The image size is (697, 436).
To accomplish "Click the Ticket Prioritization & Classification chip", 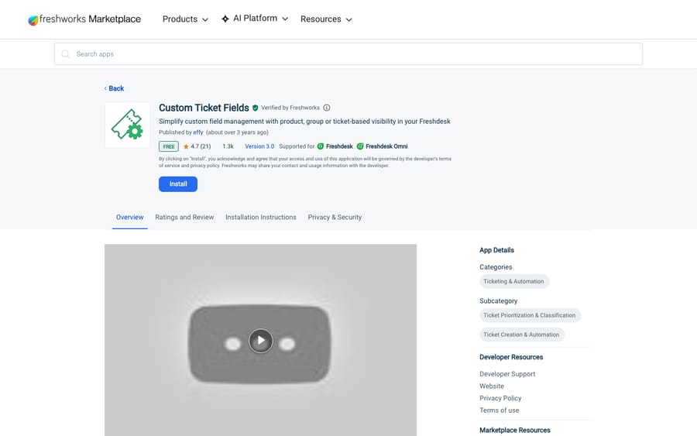I will [530, 315].
